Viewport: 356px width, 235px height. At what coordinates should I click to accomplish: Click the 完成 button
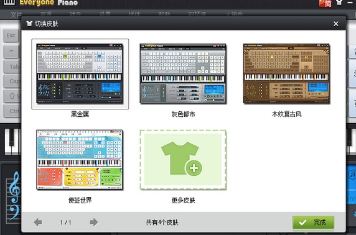(313, 223)
